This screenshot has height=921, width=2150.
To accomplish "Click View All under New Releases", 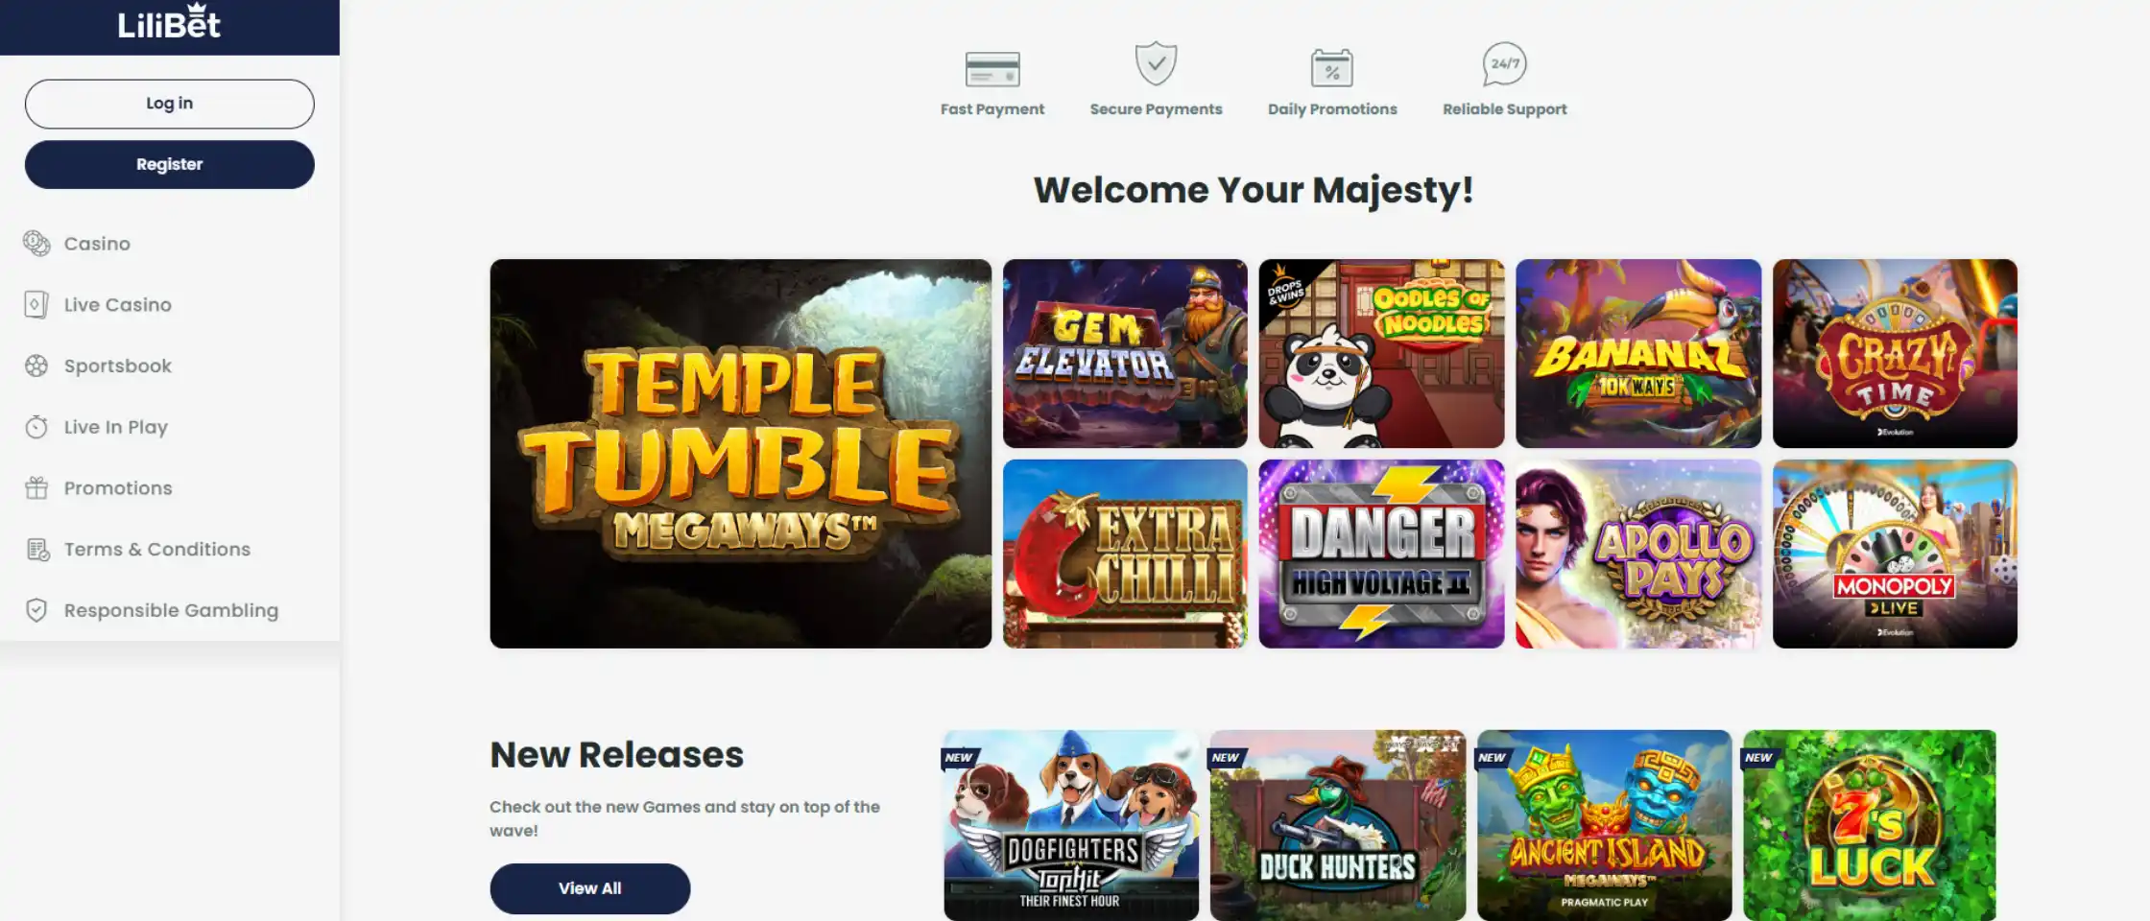I will pos(590,888).
